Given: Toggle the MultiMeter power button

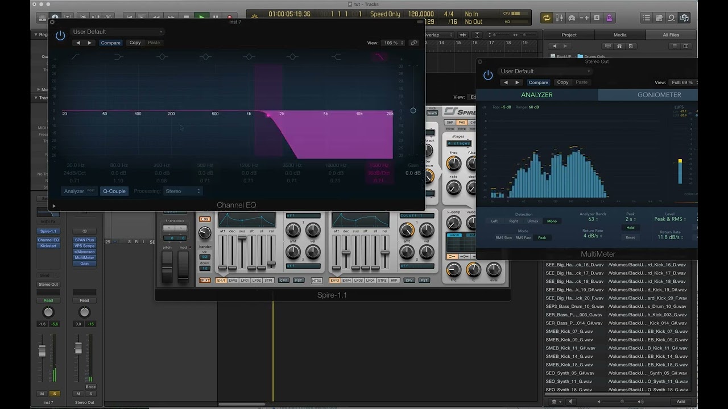Looking at the screenshot, I should click(x=488, y=75).
